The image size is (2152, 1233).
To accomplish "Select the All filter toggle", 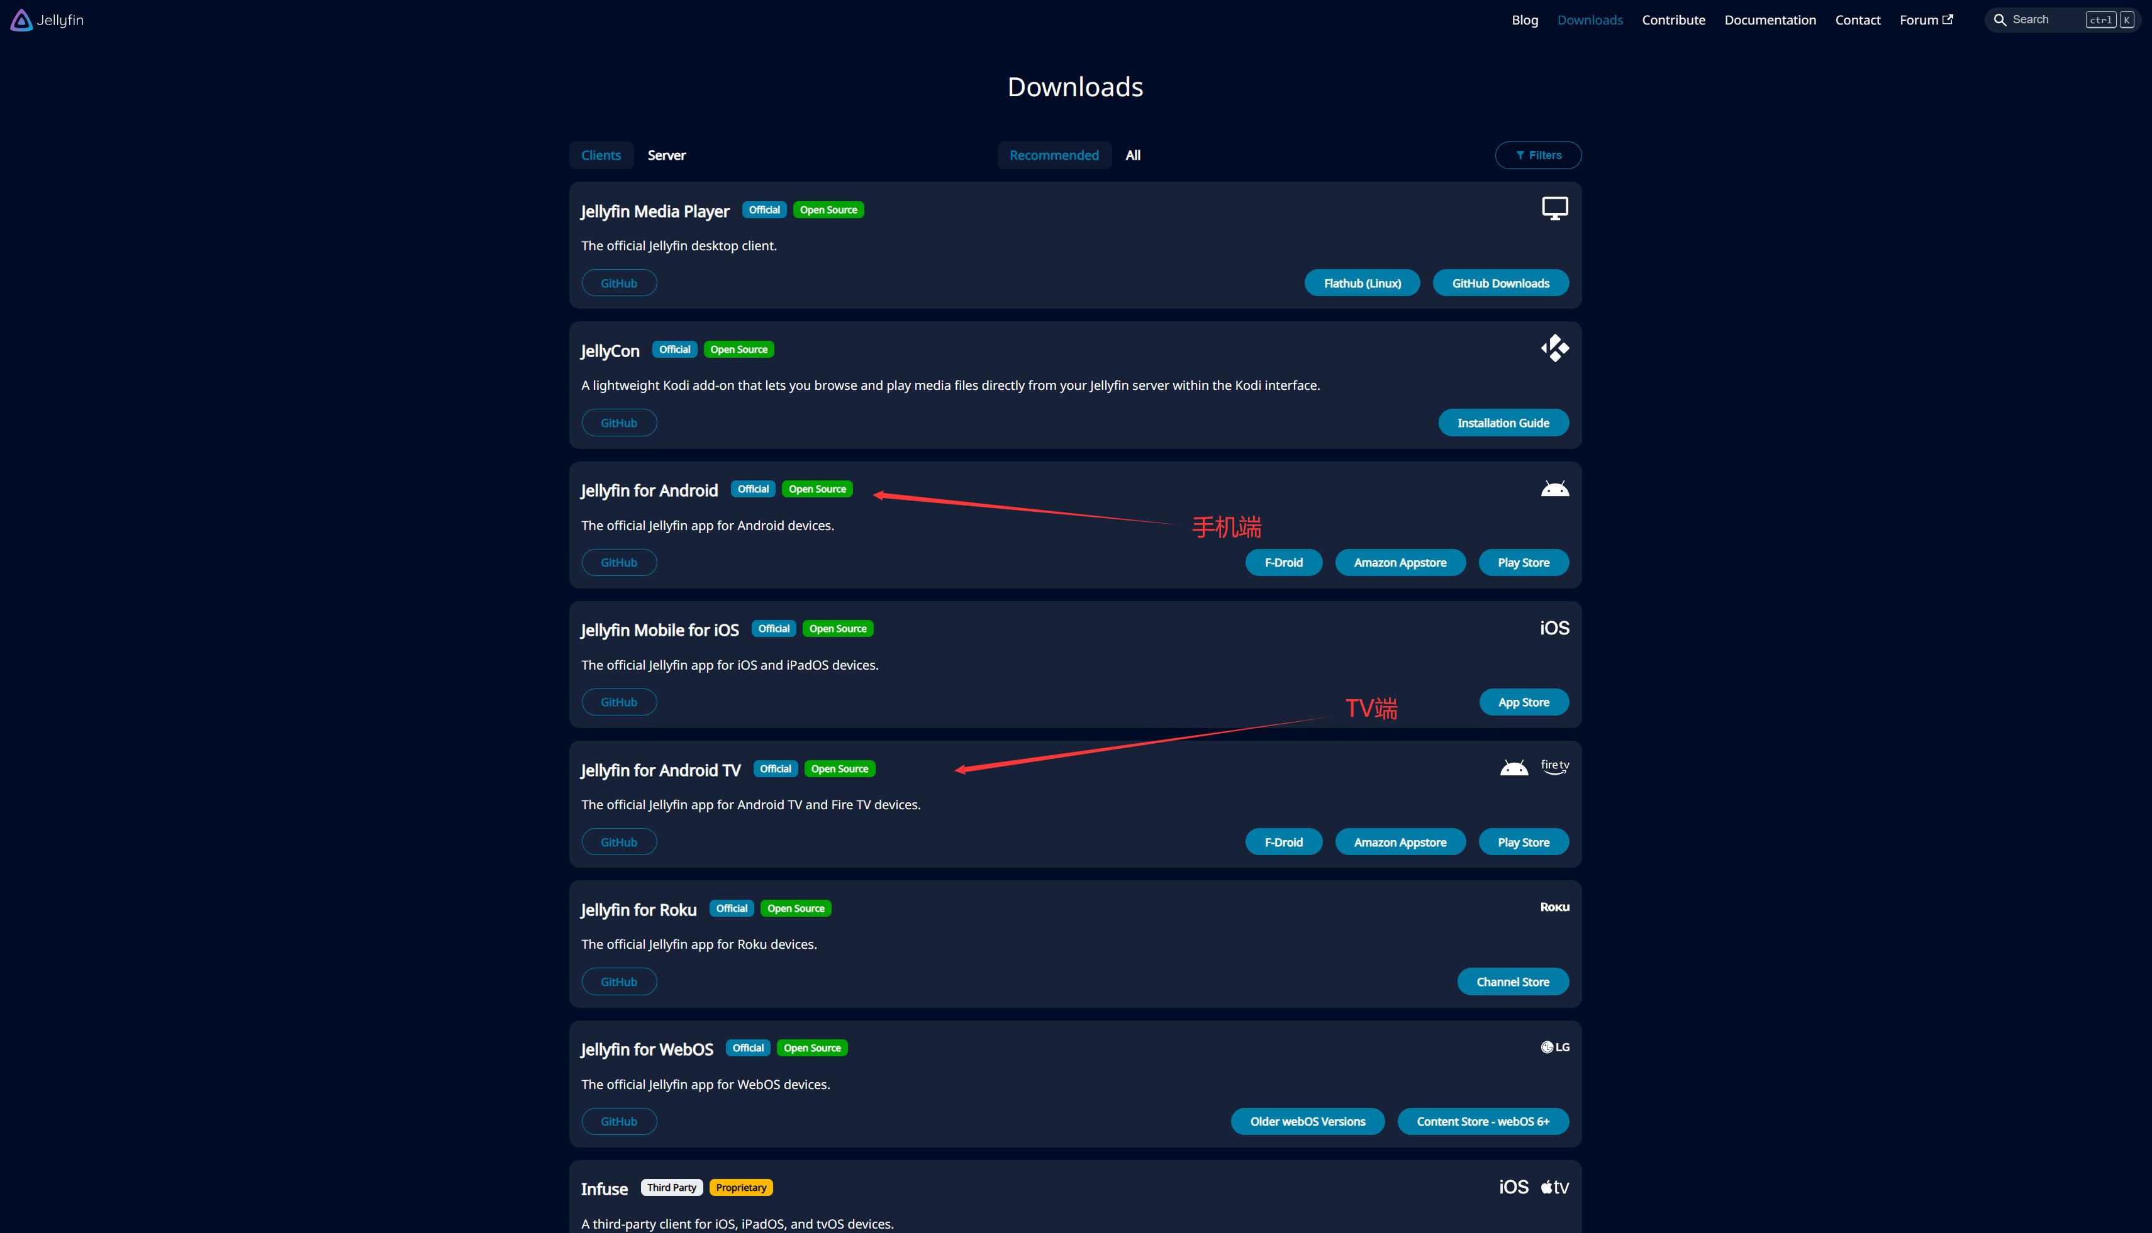I will point(1132,155).
